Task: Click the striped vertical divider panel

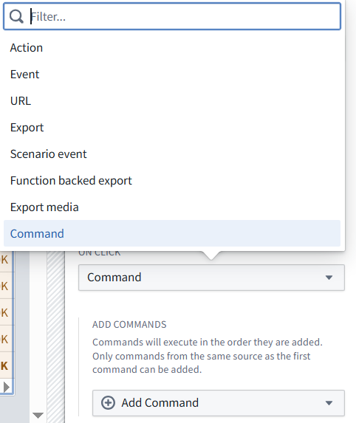Action: (55, 337)
